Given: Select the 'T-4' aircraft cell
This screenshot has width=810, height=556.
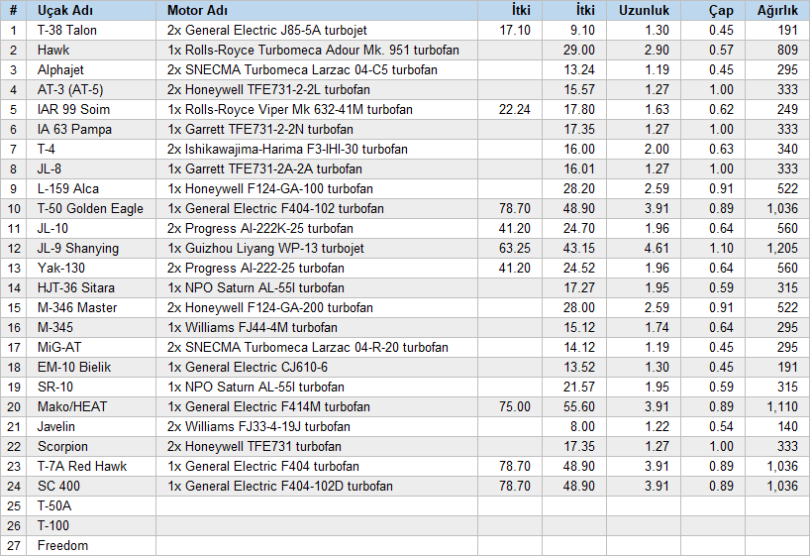Looking at the screenshot, I should 91,150.
